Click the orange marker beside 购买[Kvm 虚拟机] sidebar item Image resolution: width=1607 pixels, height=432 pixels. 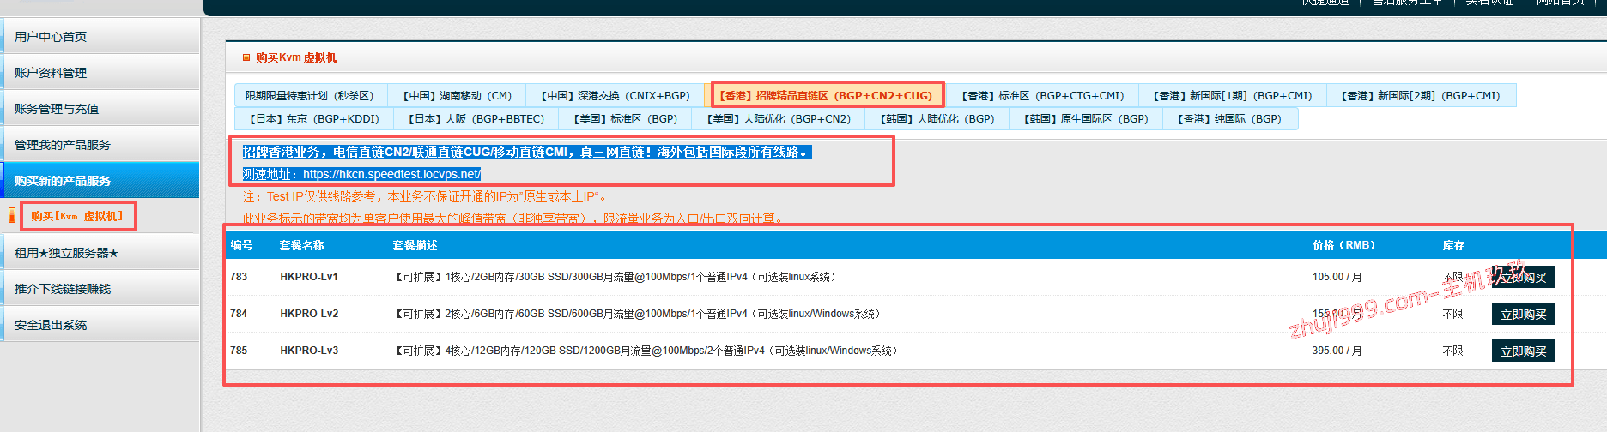click(x=12, y=216)
